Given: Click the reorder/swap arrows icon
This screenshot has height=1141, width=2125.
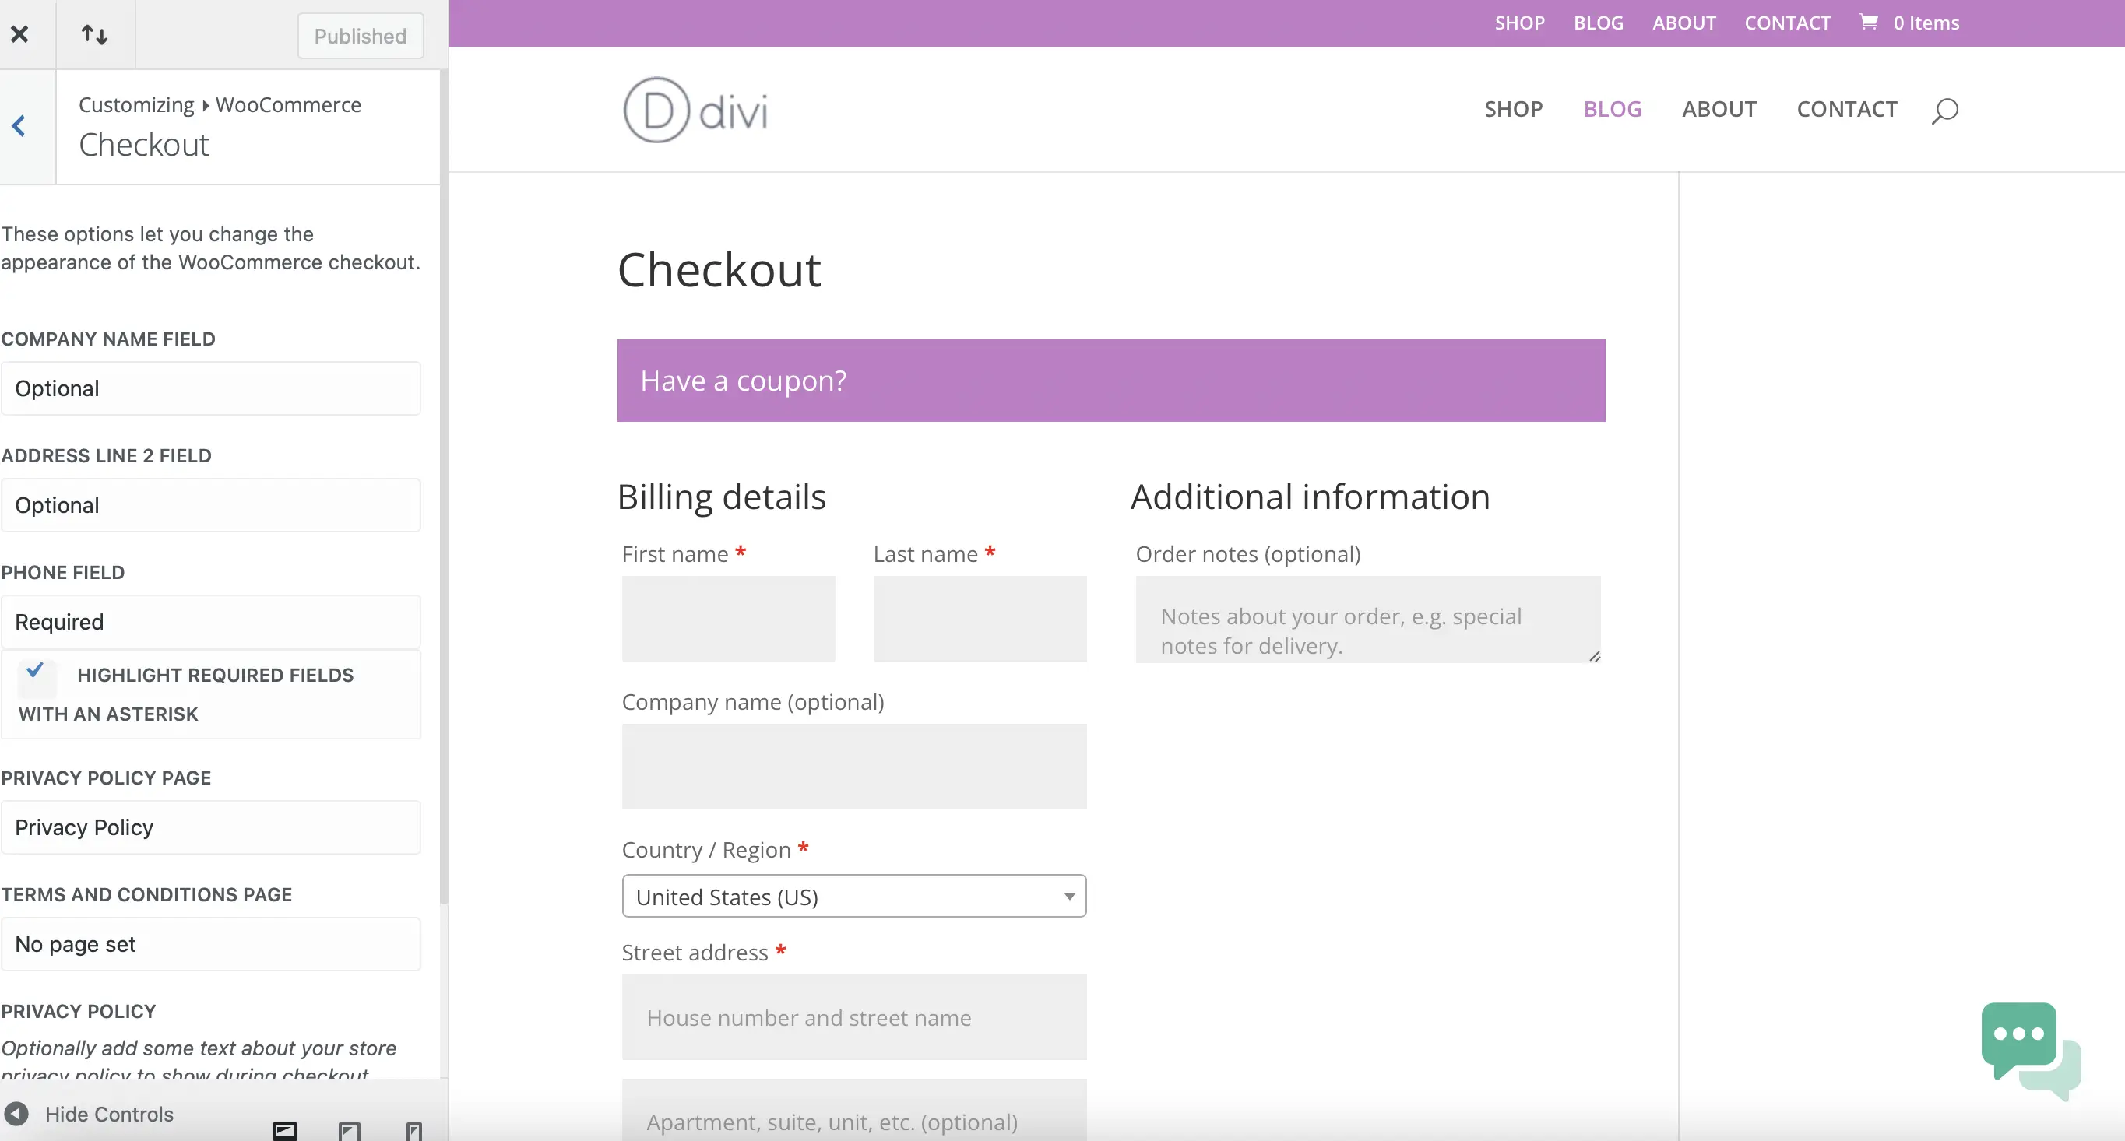Looking at the screenshot, I should click(94, 35).
